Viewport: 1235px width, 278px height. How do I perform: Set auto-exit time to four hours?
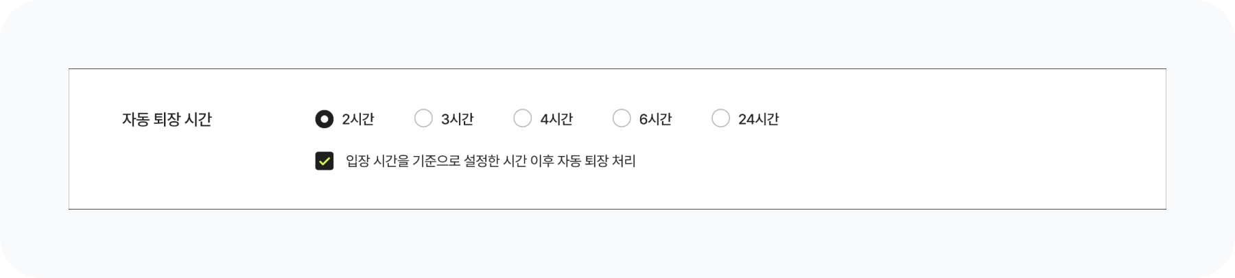(522, 119)
